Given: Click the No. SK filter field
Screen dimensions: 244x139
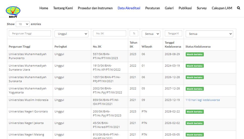Looking at the screenshot, I should (110, 33).
